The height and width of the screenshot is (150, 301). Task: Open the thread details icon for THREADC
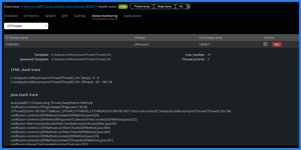point(265,44)
